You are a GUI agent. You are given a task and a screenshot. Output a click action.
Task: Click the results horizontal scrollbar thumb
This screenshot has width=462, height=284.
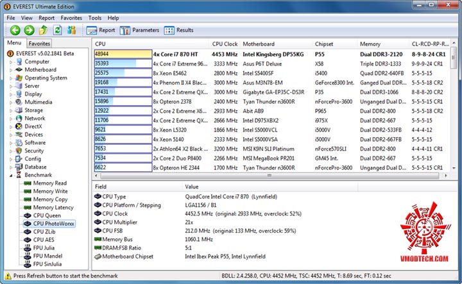pos(269,176)
